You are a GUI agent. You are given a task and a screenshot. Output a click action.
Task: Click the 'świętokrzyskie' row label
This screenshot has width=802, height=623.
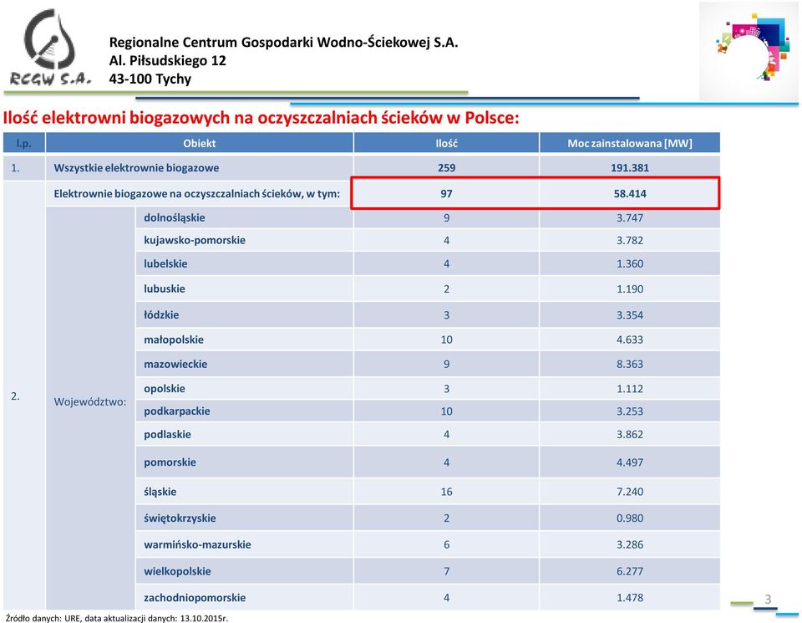180,518
